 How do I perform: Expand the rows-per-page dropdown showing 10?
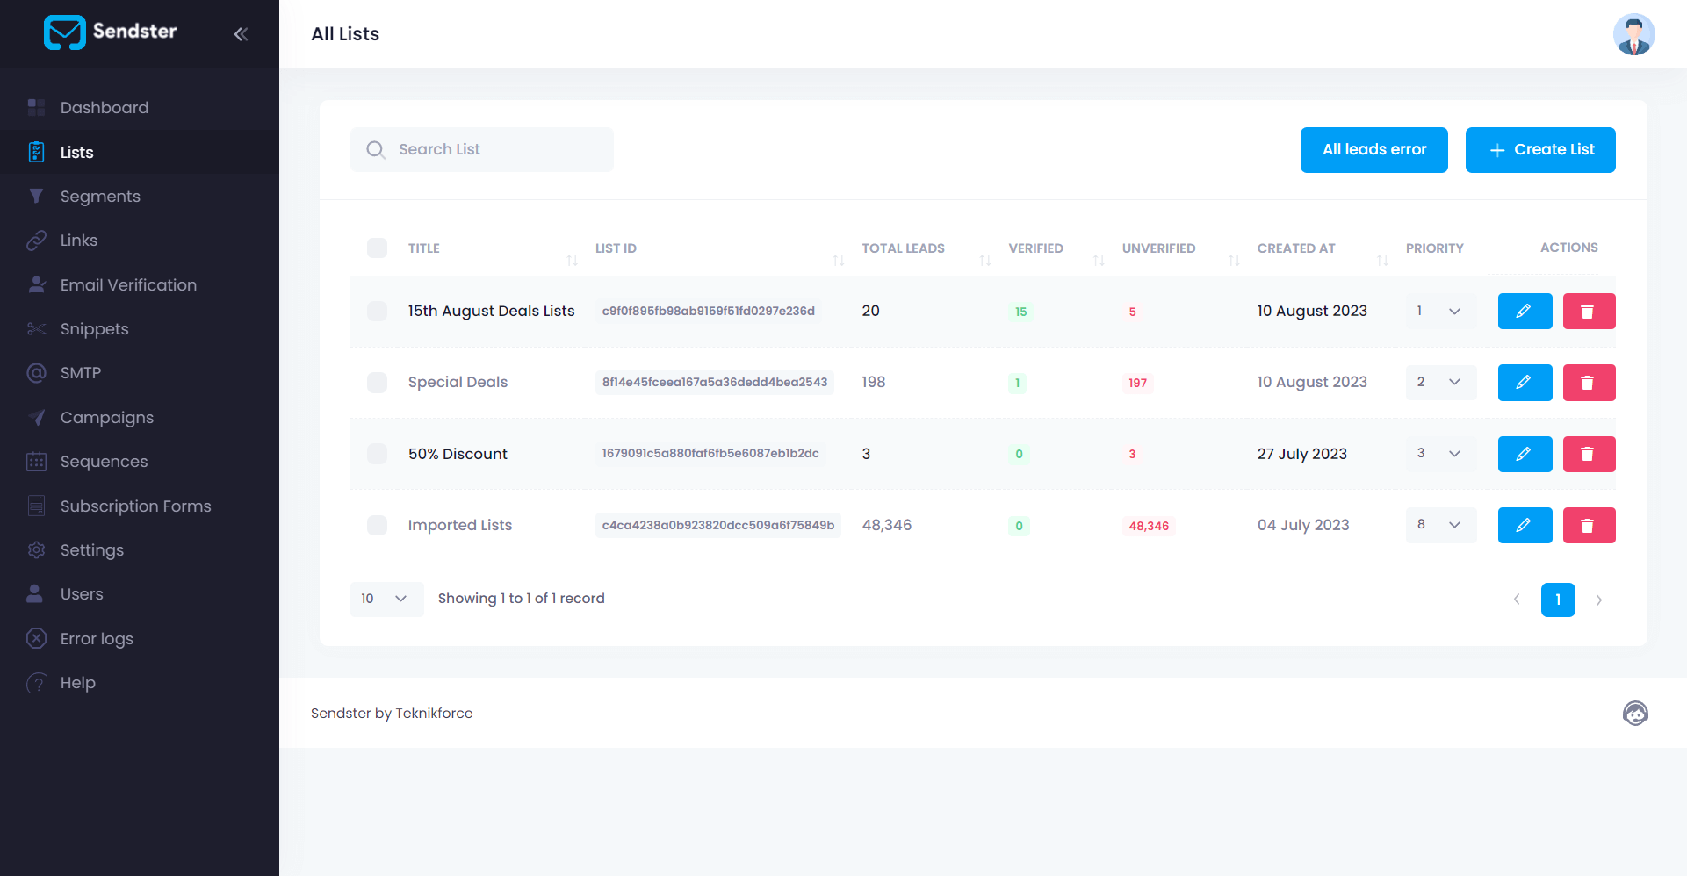click(386, 599)
